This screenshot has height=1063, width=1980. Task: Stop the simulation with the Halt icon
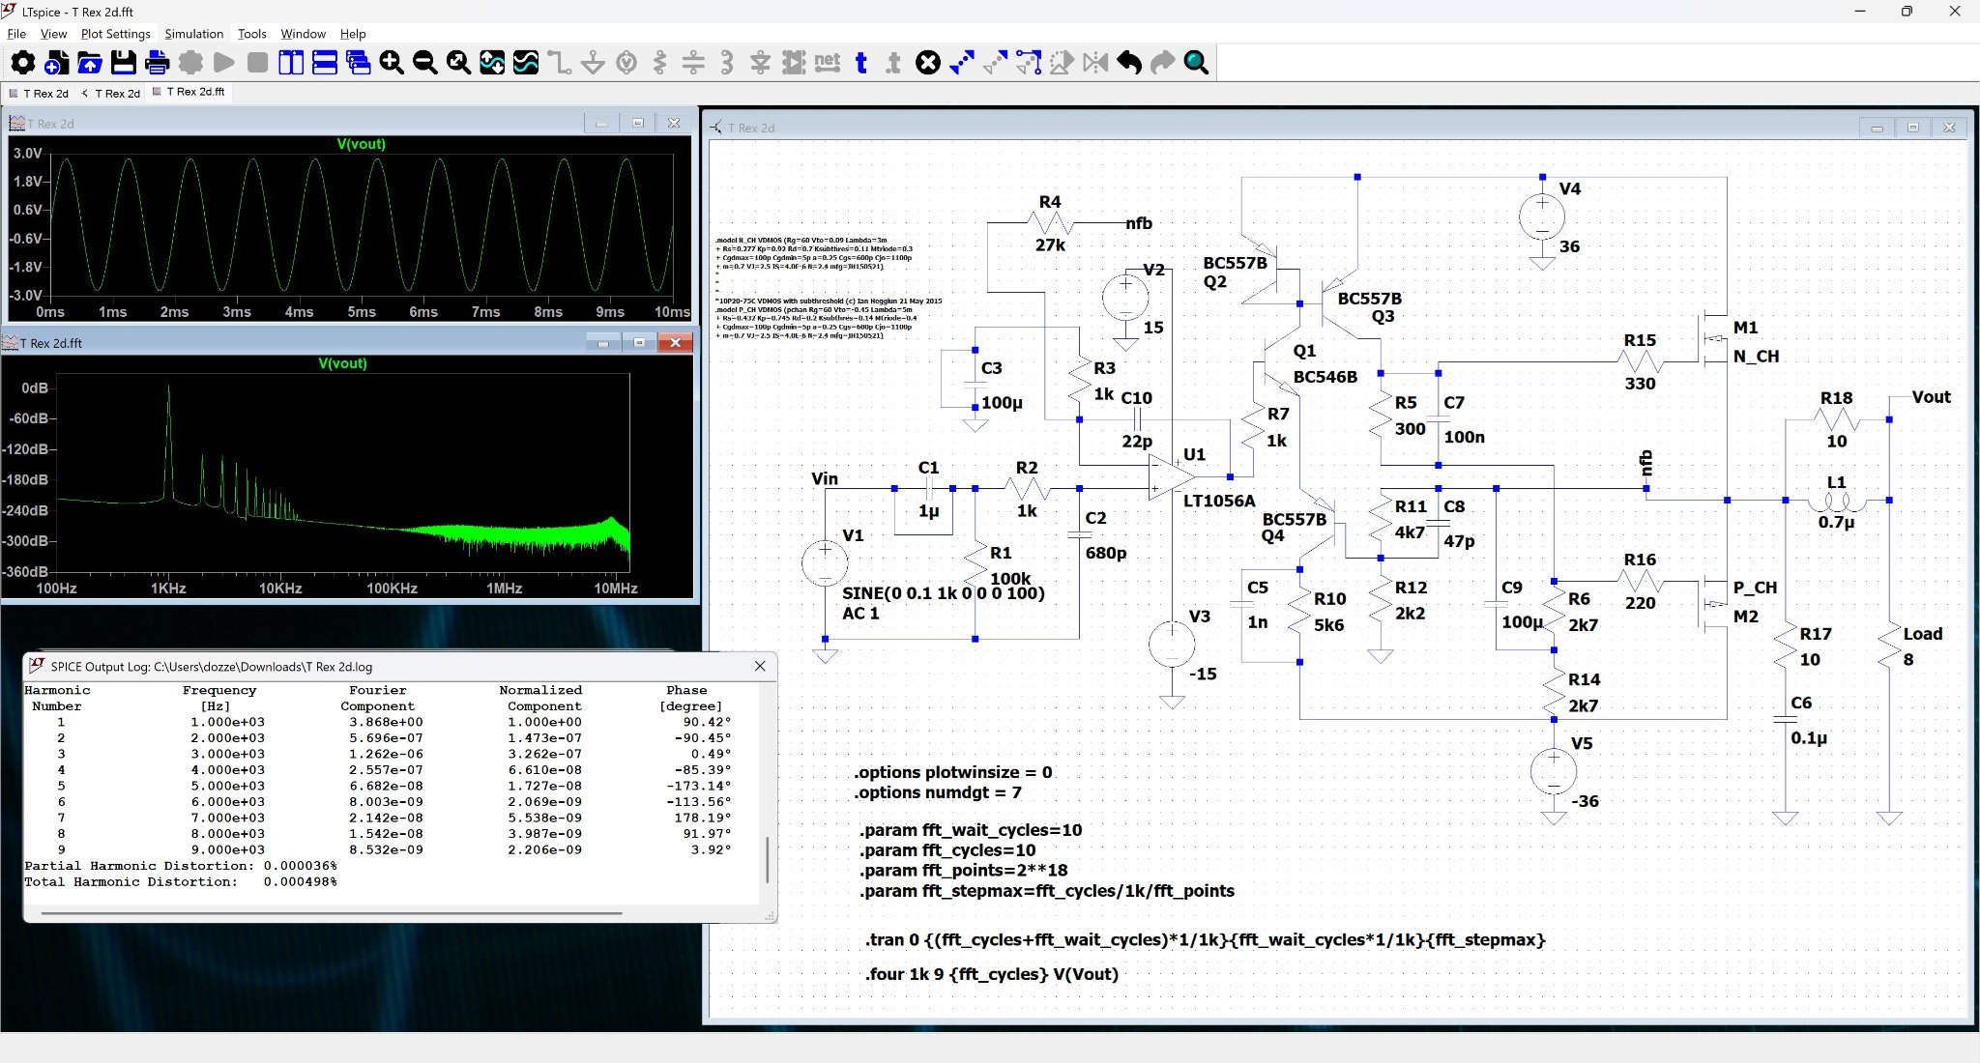[x=257, y=63]
